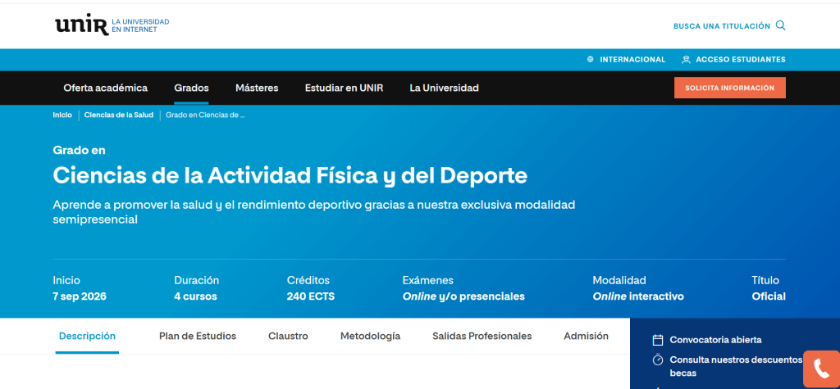Click the Solicita Información button
This screenshot has width=840, height=389.
(x=729, y=88)
